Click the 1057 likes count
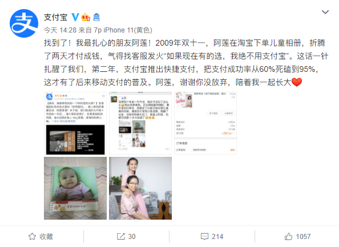Viewport: 339px width, 247px height. click(303, 236)
